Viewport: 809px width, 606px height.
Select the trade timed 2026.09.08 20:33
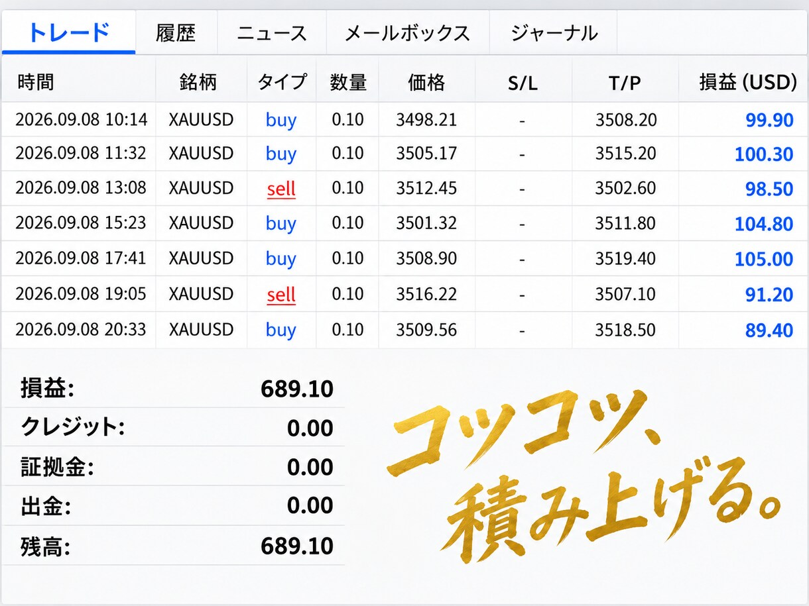tap(404, 330)
